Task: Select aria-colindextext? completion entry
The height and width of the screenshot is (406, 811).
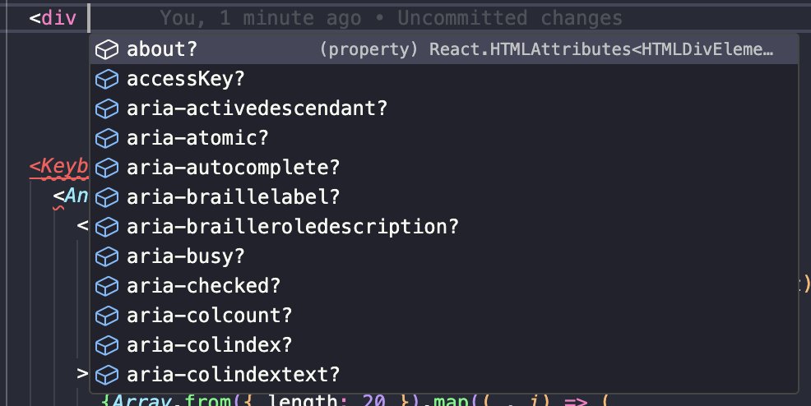Action: (444, 375)
